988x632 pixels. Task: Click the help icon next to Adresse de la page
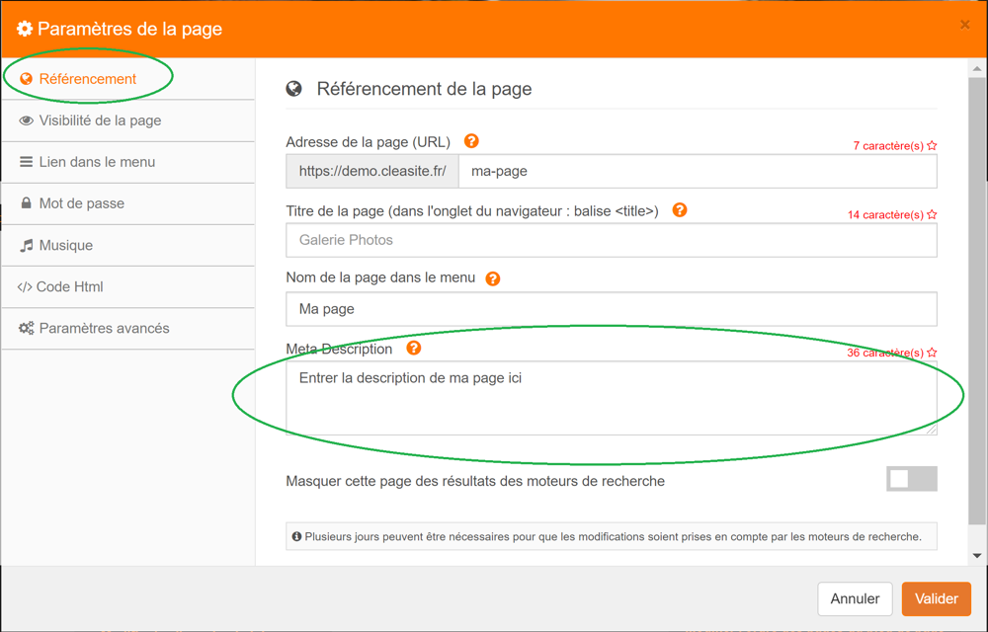[471, 141]
